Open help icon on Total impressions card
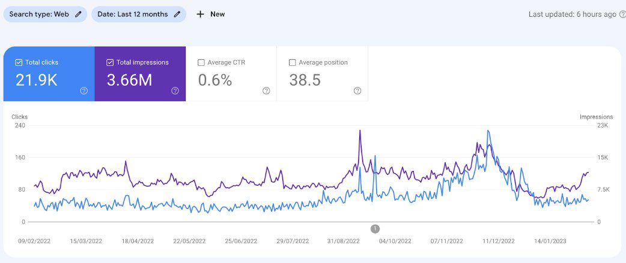The height and width of the screenshot is (263, 626). coord(175,90)
